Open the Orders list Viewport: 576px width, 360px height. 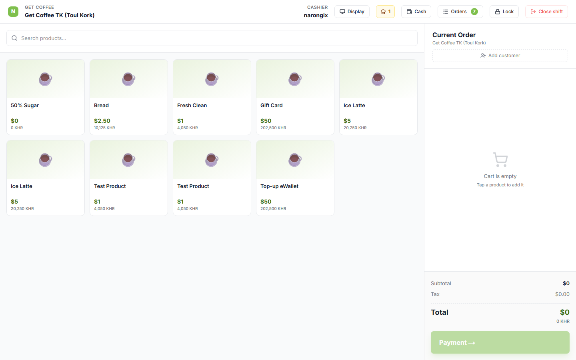click(x=455, y=12)
